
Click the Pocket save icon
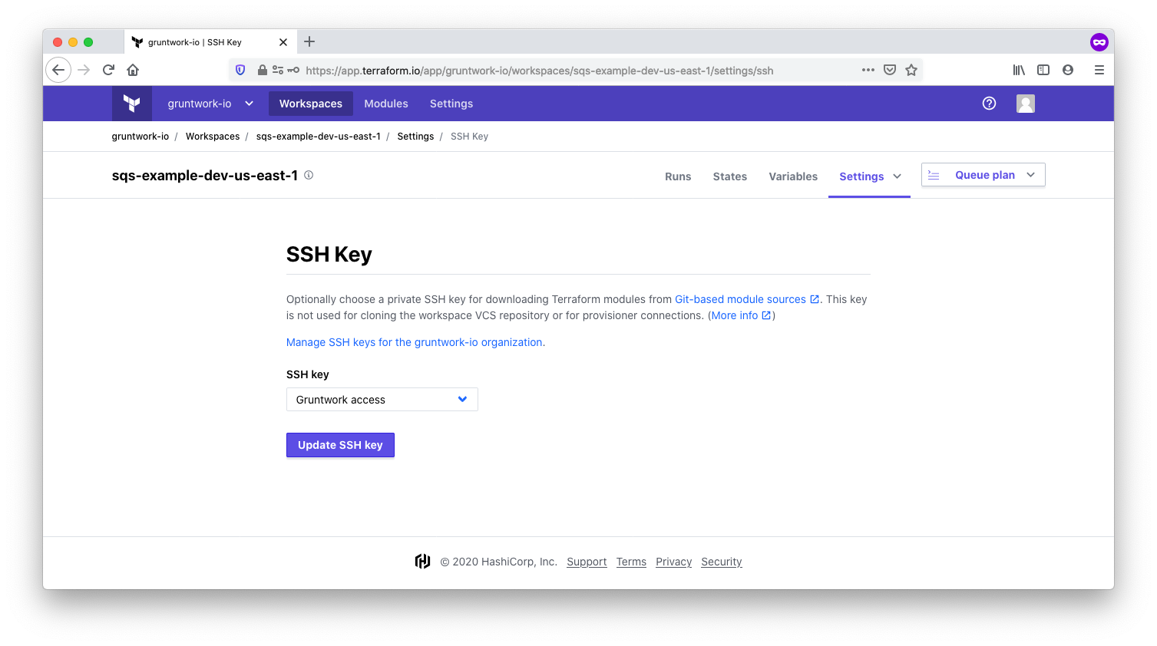click(889, 70)
